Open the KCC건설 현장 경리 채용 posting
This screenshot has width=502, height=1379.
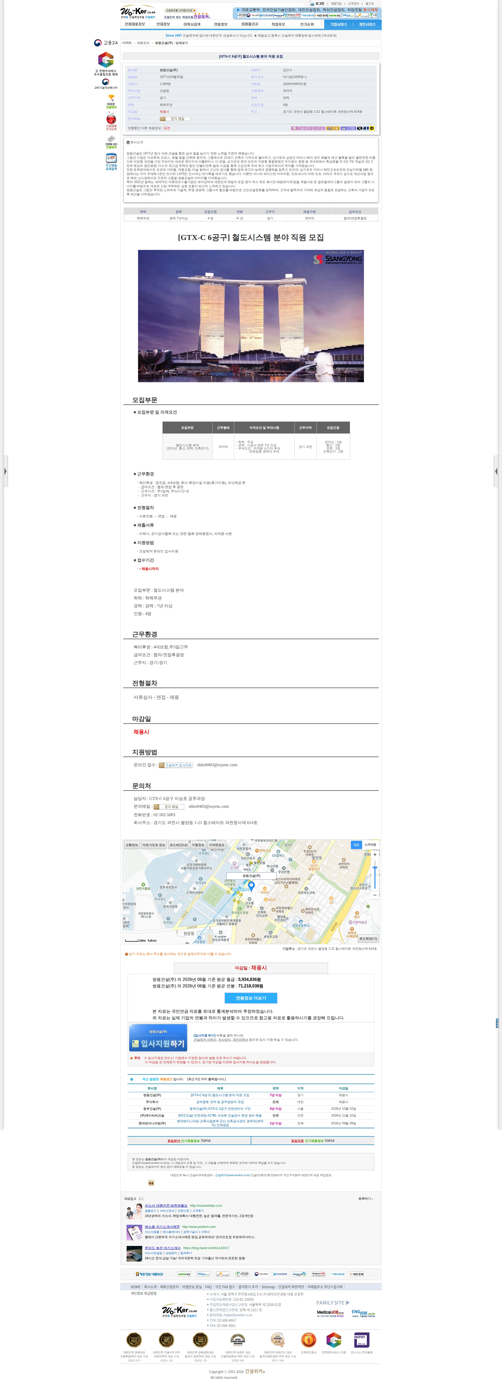pyautogui.click(x=220, y=1116)
